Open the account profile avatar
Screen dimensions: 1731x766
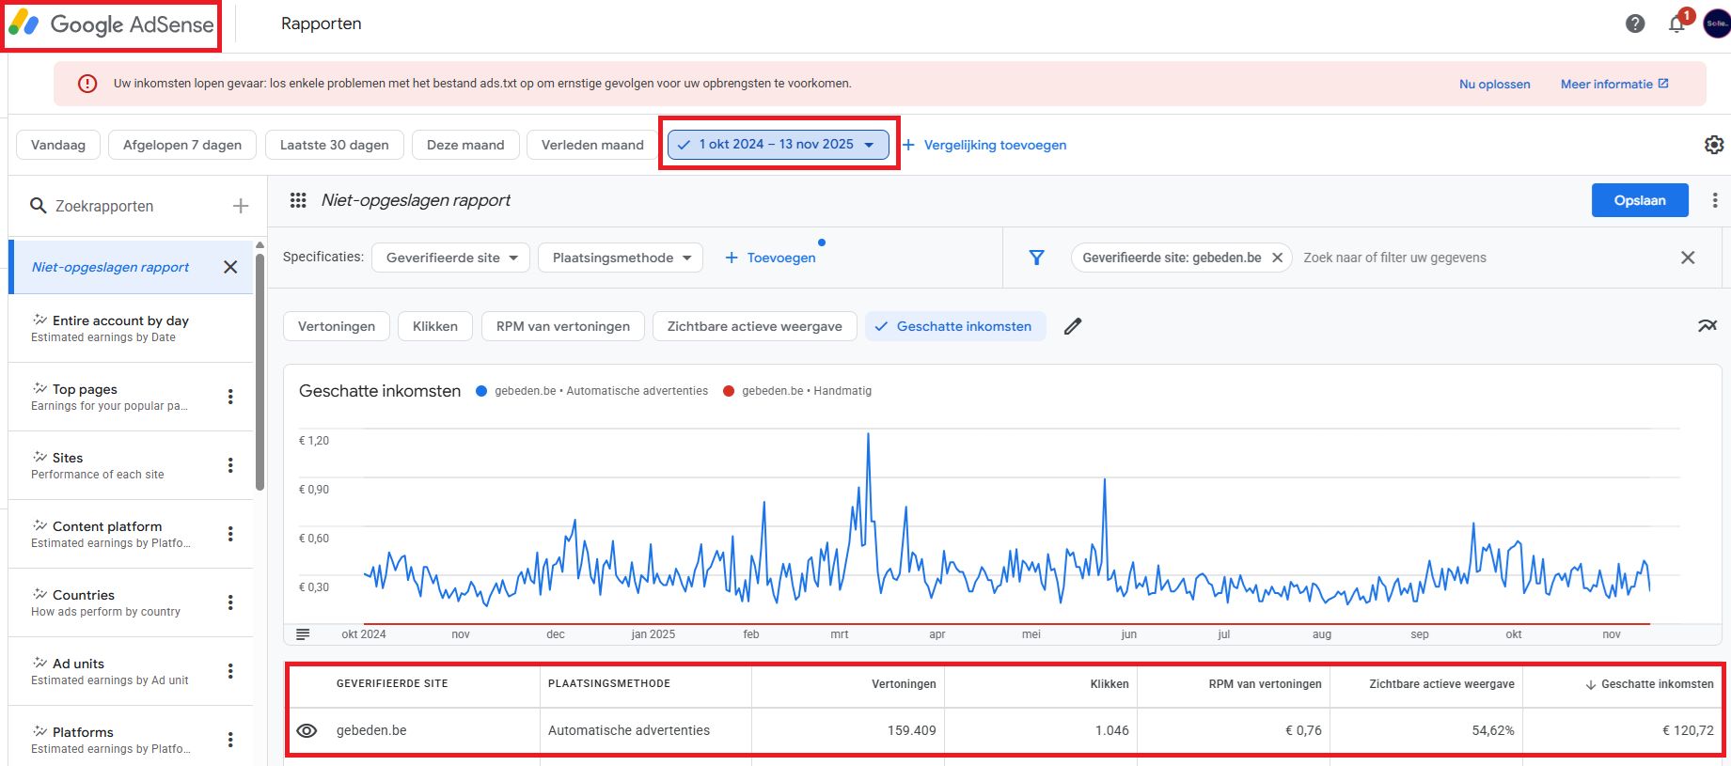tap(1717, 23)
